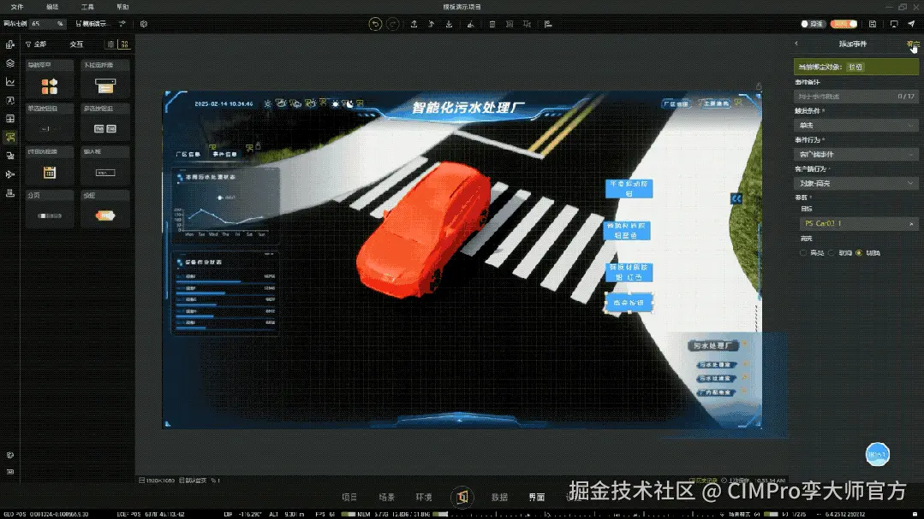The height and width of the screenshot is (519, 924).
Task: Click the topmost blue button on canvas
Action: [x=629, y=188]
